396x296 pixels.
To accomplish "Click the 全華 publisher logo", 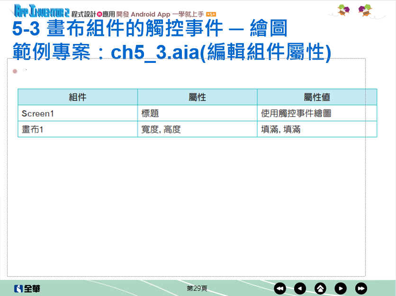I will (x=27, y=288).
